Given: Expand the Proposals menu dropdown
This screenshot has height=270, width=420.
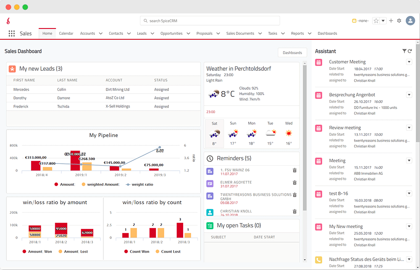Looking at the screenshot, I should [x=218, y=34].
